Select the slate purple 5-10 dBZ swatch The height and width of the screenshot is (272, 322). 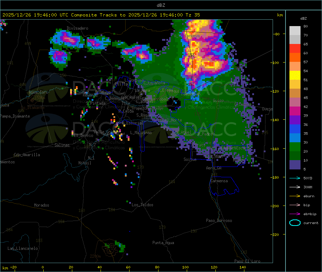tap(295, 165)
